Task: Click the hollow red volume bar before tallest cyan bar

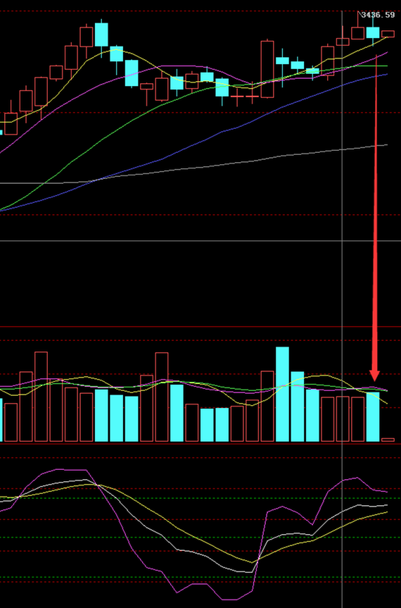Action: 267,407
